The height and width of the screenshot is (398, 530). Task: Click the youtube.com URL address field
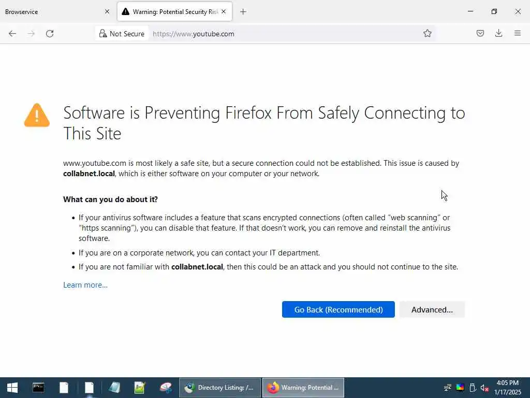click(284, 34)
